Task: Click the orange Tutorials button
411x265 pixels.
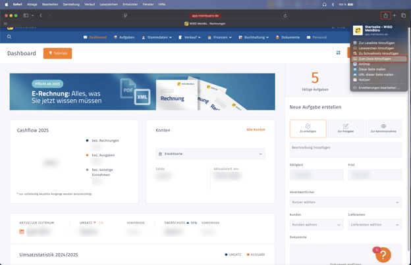Action: click(57, 53)
